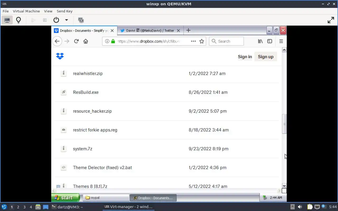Click the Dropbox logo
338x211 pixels.
(60, 56)
